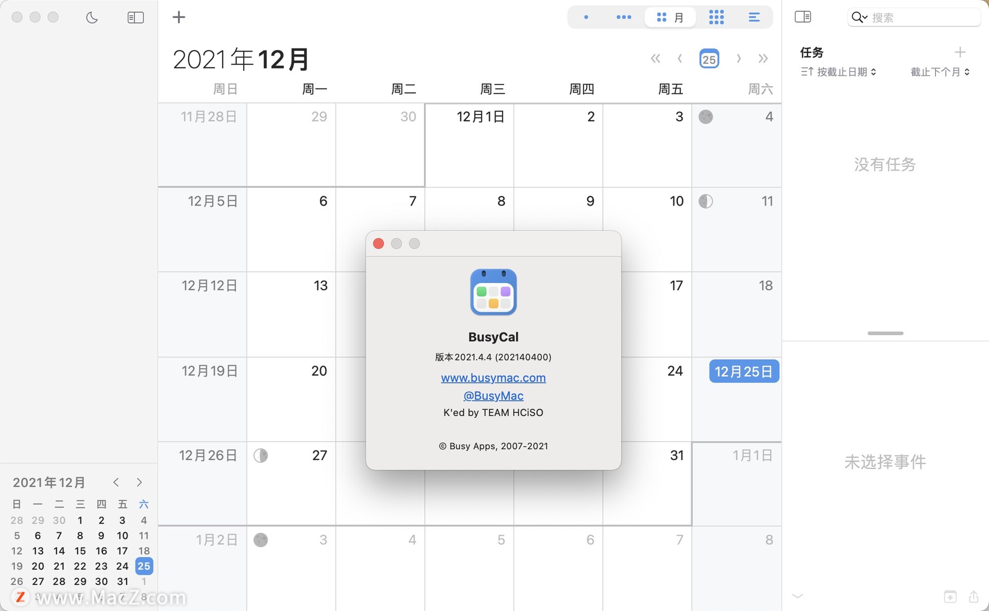Switch to year view grid icon
The width and height of the screenshot is (989, 611).
point(717,17)
